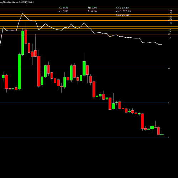
Task: Click the last small green candle
Action: pos(162,135)
